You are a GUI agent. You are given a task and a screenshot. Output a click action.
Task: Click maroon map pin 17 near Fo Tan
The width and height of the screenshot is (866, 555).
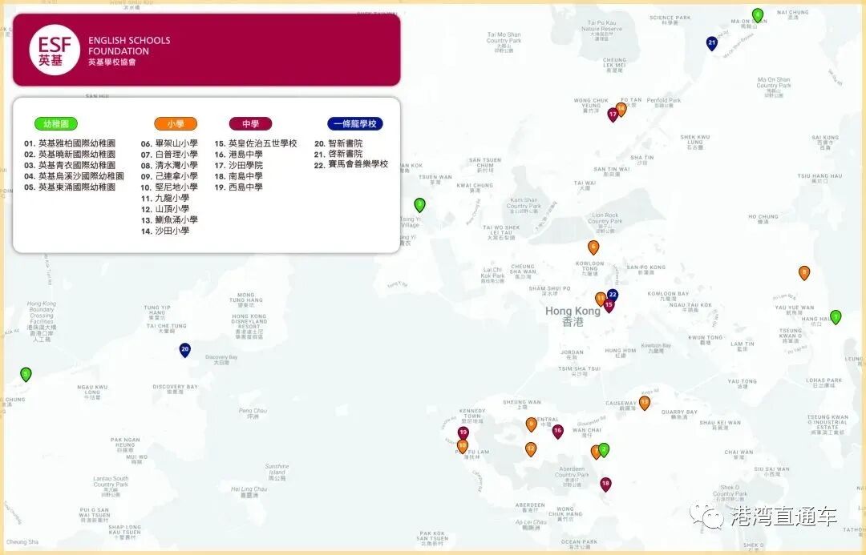pos(613,115)
